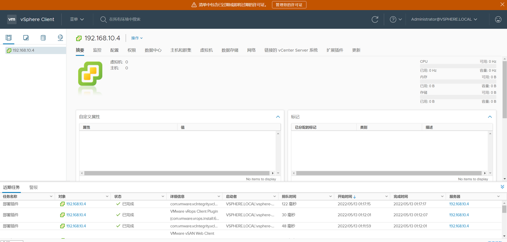Click the sort arrow on 开始时间 column
This screenshot has height=242, width=507.
(355, 197)
